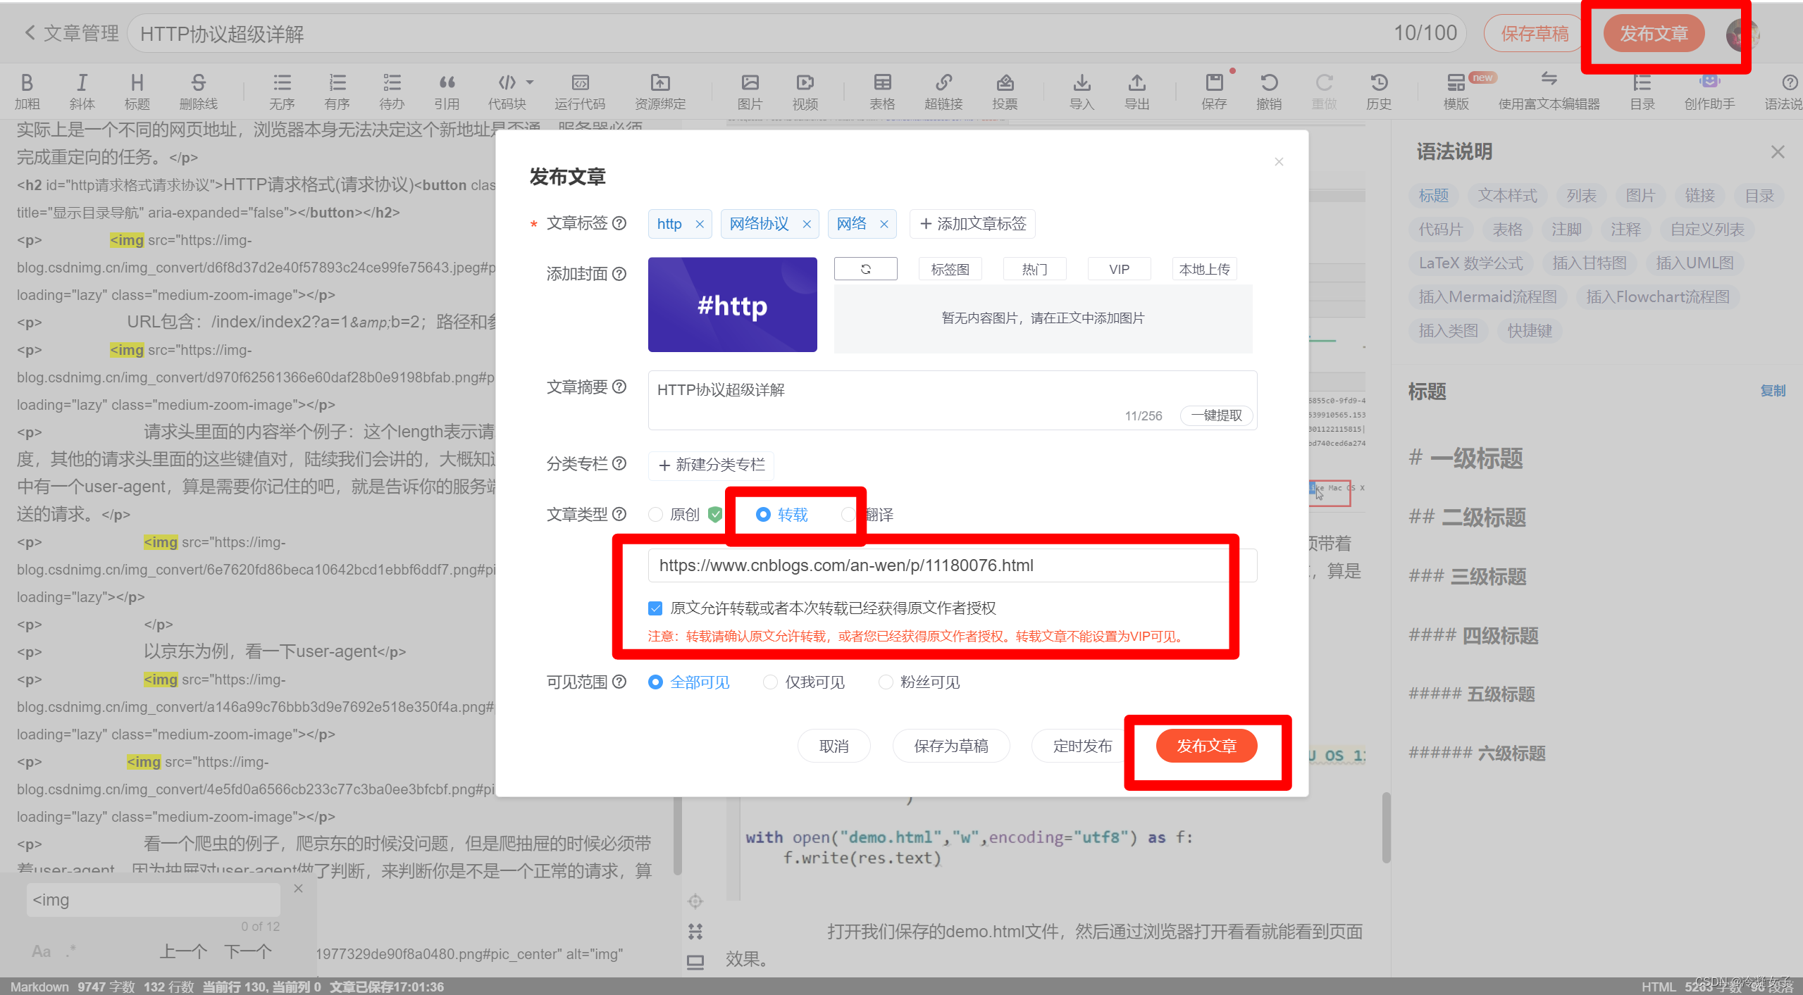Uncheck the repost authorization checkbox
The height and width of the screenshot is (995, 1803).
pyautogui.click(x=655, y=608)
